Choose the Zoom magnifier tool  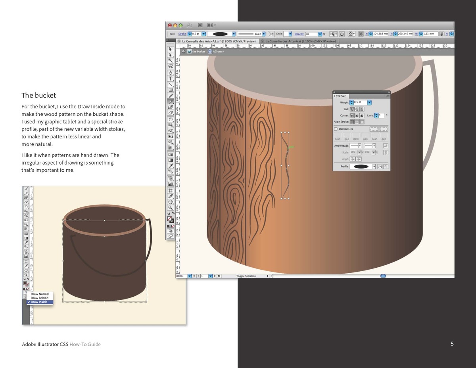[171, 207]
